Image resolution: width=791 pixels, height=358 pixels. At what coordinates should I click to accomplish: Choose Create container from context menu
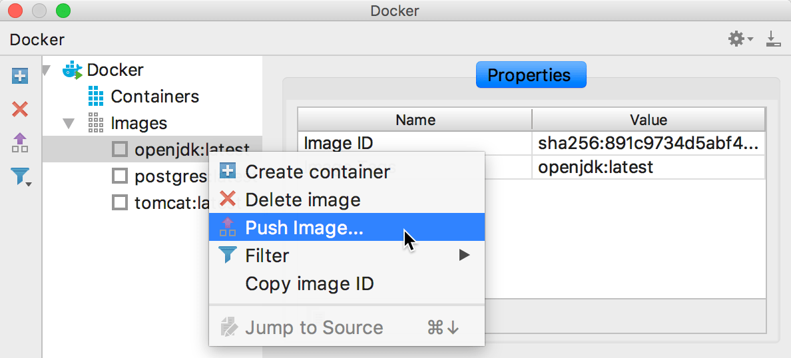pyautogui.click(x=318, y=172)
